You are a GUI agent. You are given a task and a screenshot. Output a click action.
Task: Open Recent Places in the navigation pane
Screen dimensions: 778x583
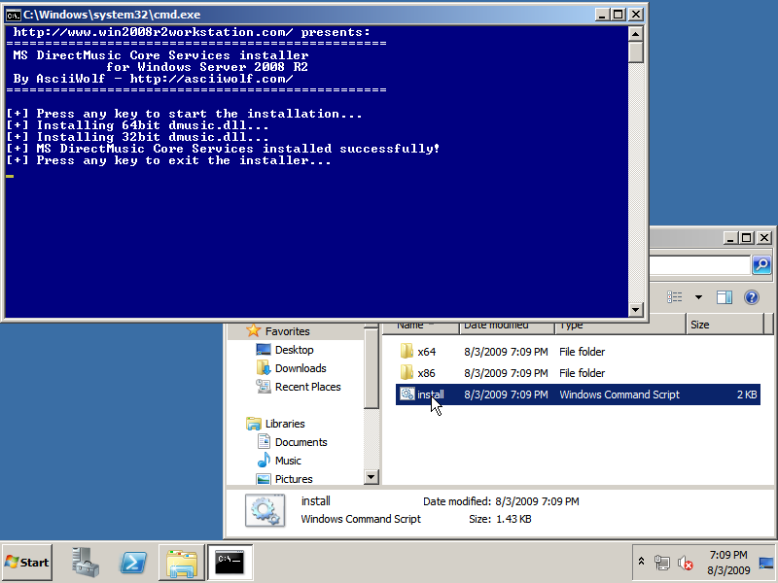pos(307,387)
